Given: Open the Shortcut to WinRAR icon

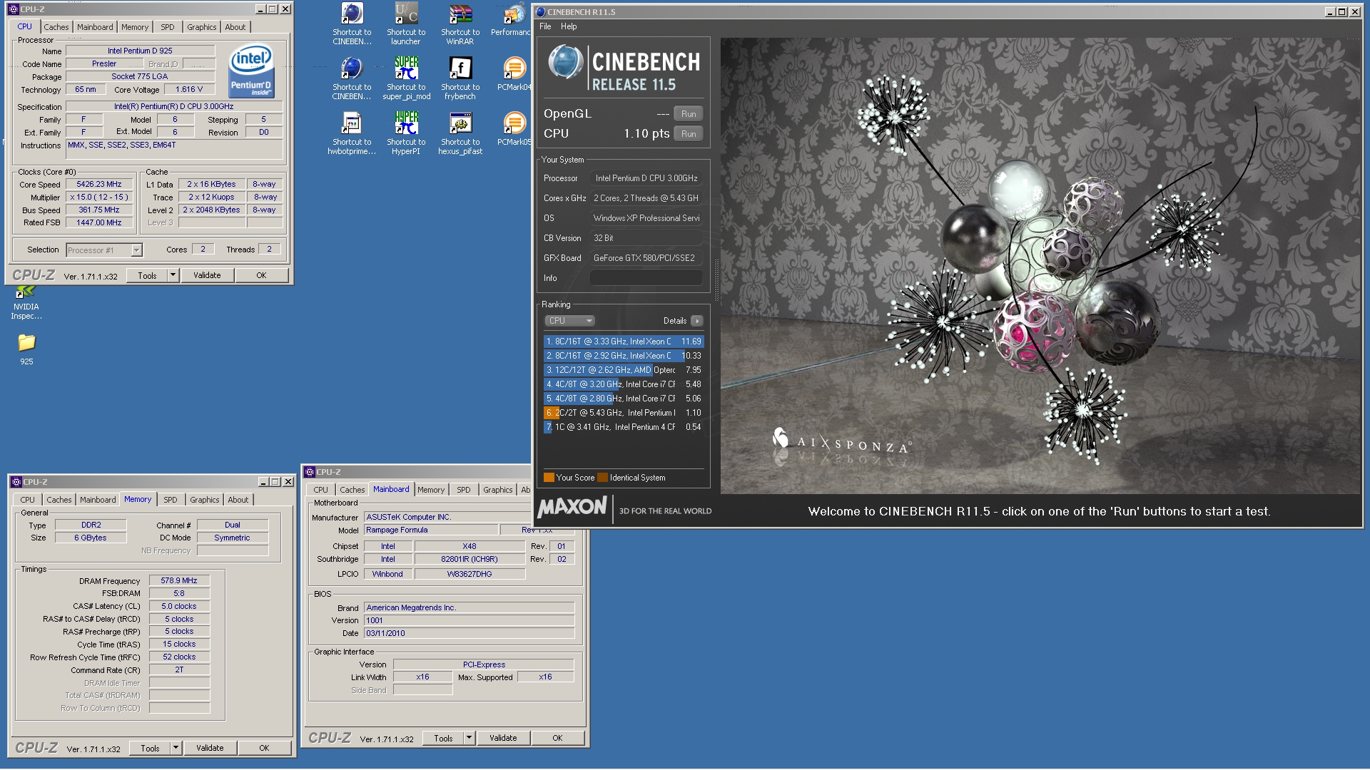Looking at the screenshot, I should [x=460, y=24].
